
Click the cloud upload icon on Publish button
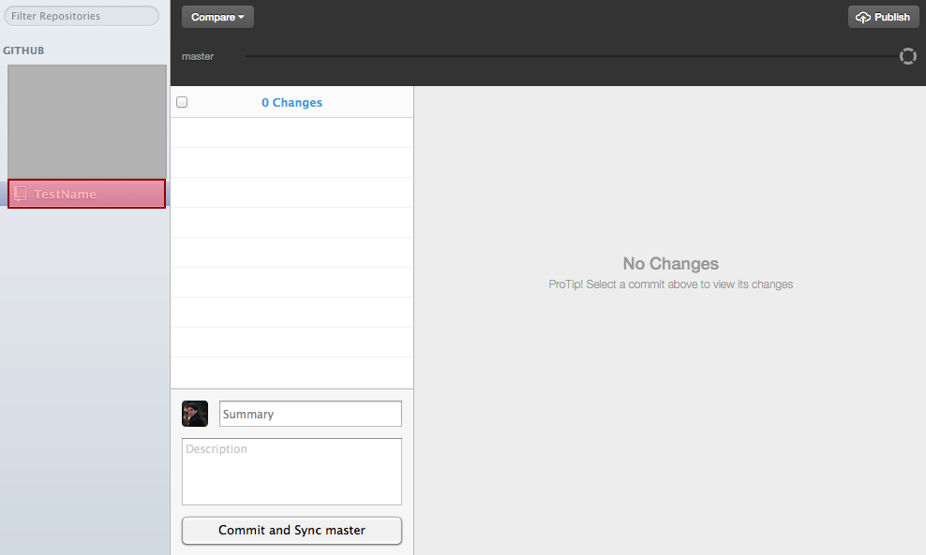point(864,16)
